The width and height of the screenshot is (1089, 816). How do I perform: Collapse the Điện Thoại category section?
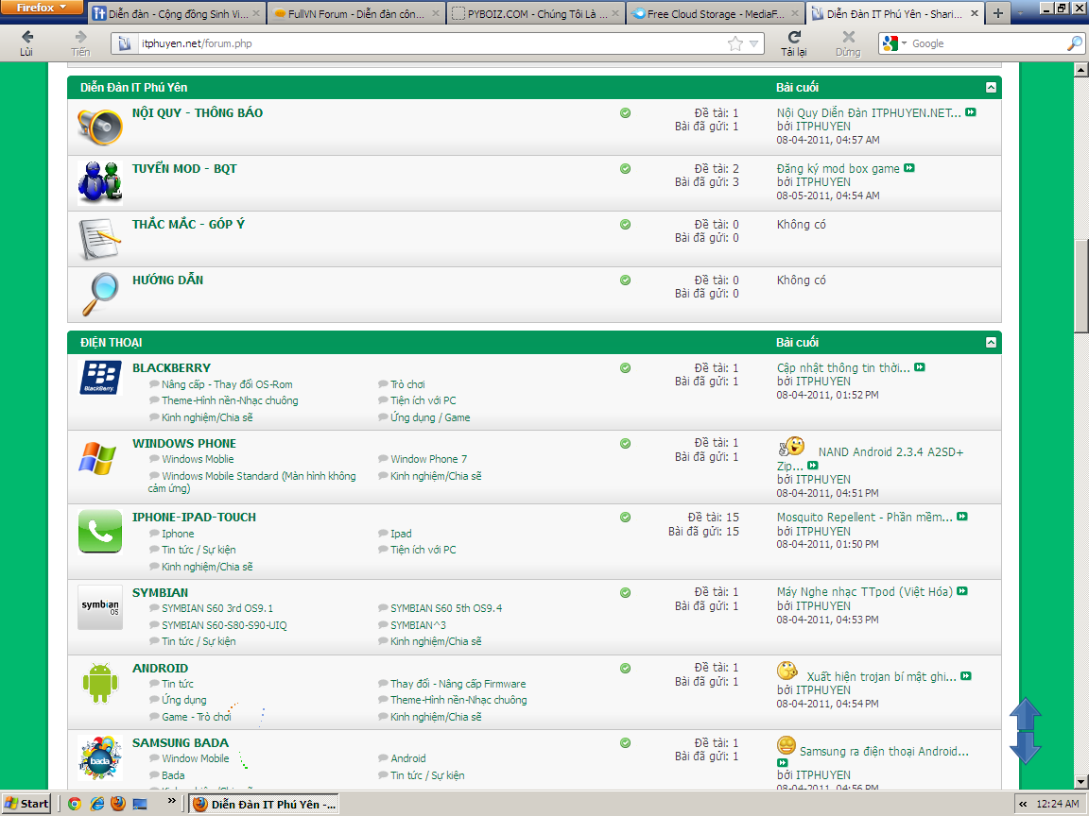pos(991,343)
